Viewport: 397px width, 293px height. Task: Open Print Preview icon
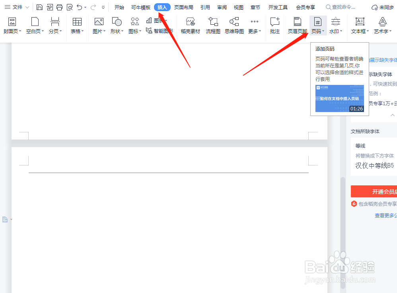70,7
